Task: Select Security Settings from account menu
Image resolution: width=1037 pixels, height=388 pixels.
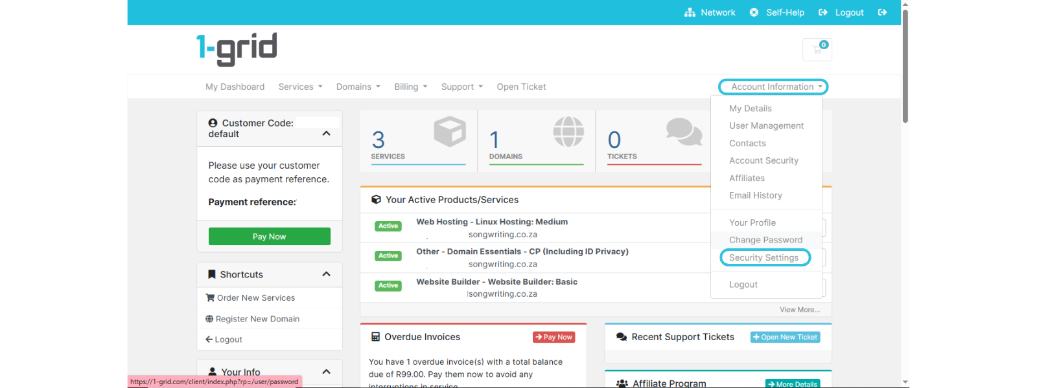Action: pyautogui.click(x=763, y=257)
